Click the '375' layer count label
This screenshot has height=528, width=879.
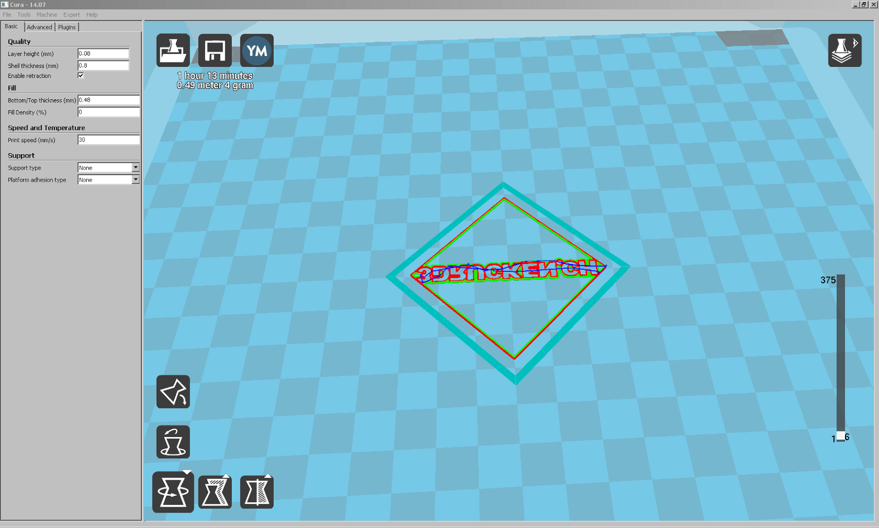pyautogui.click(x=828, y=280)
